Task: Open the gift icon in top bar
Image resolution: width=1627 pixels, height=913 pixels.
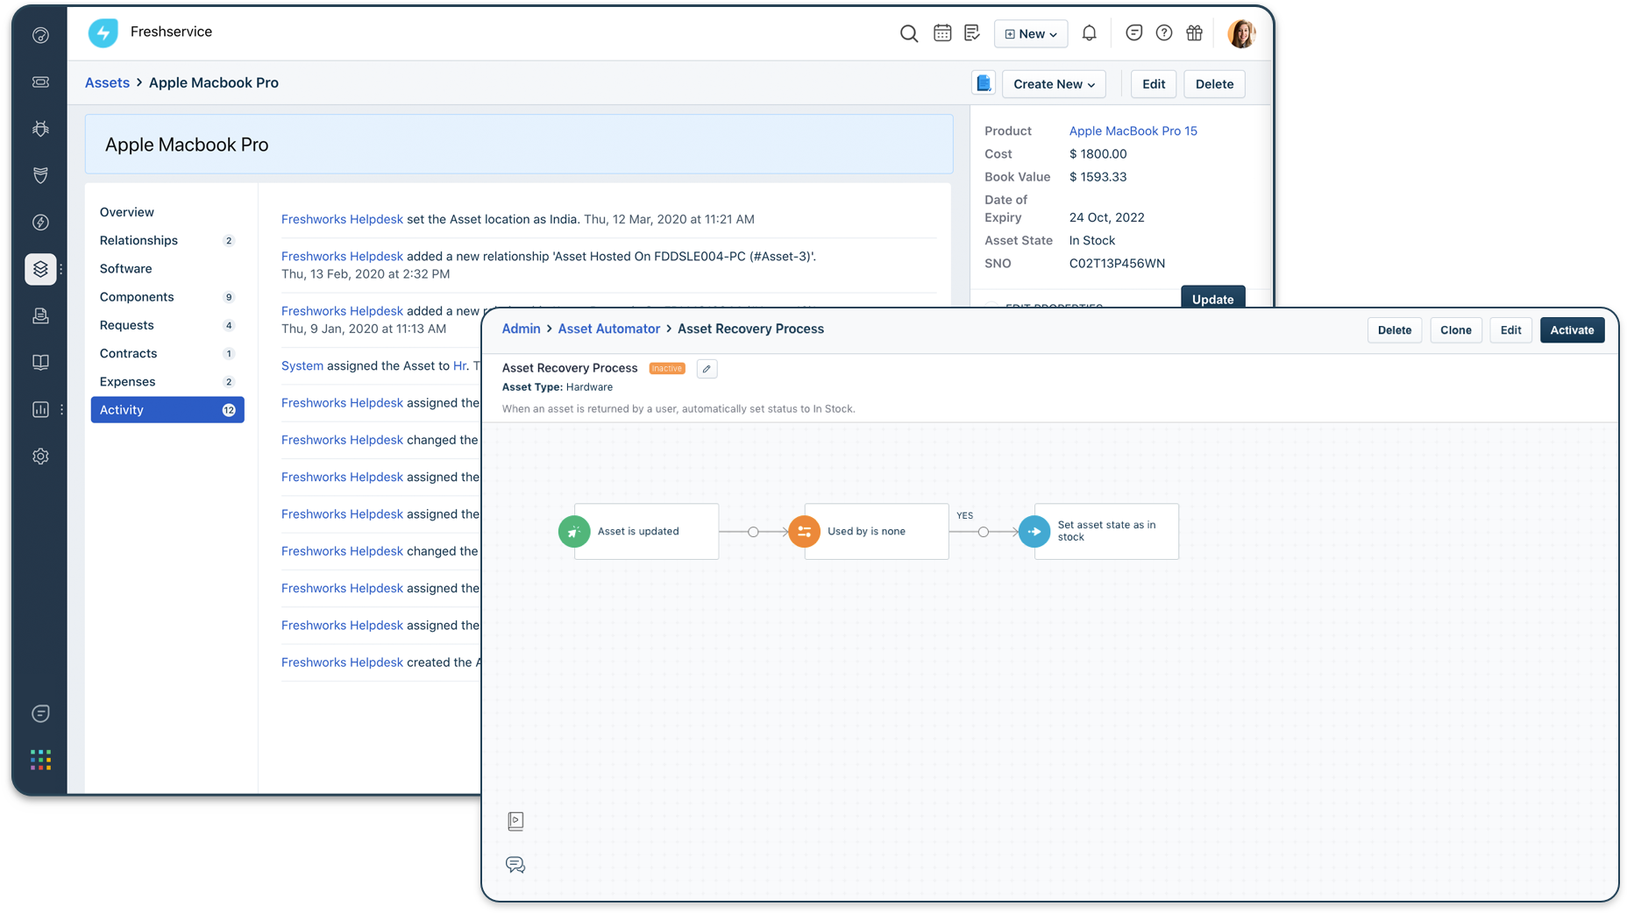Action: click(1194, 33)
